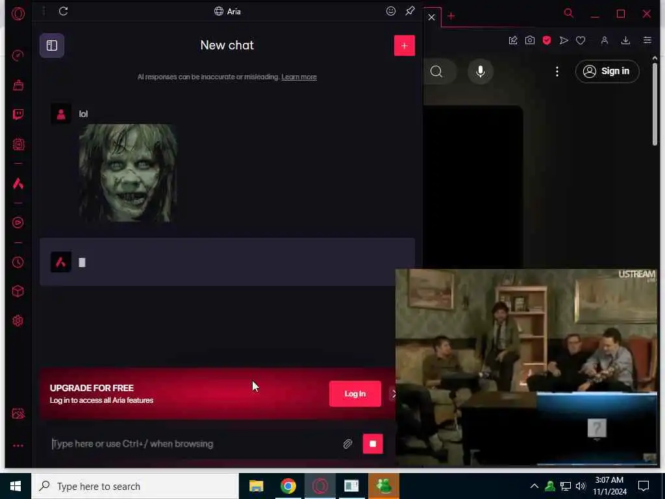The image size is (665, 499).
Task: Open History clock icon in sidebar
Action: (18, 262)
